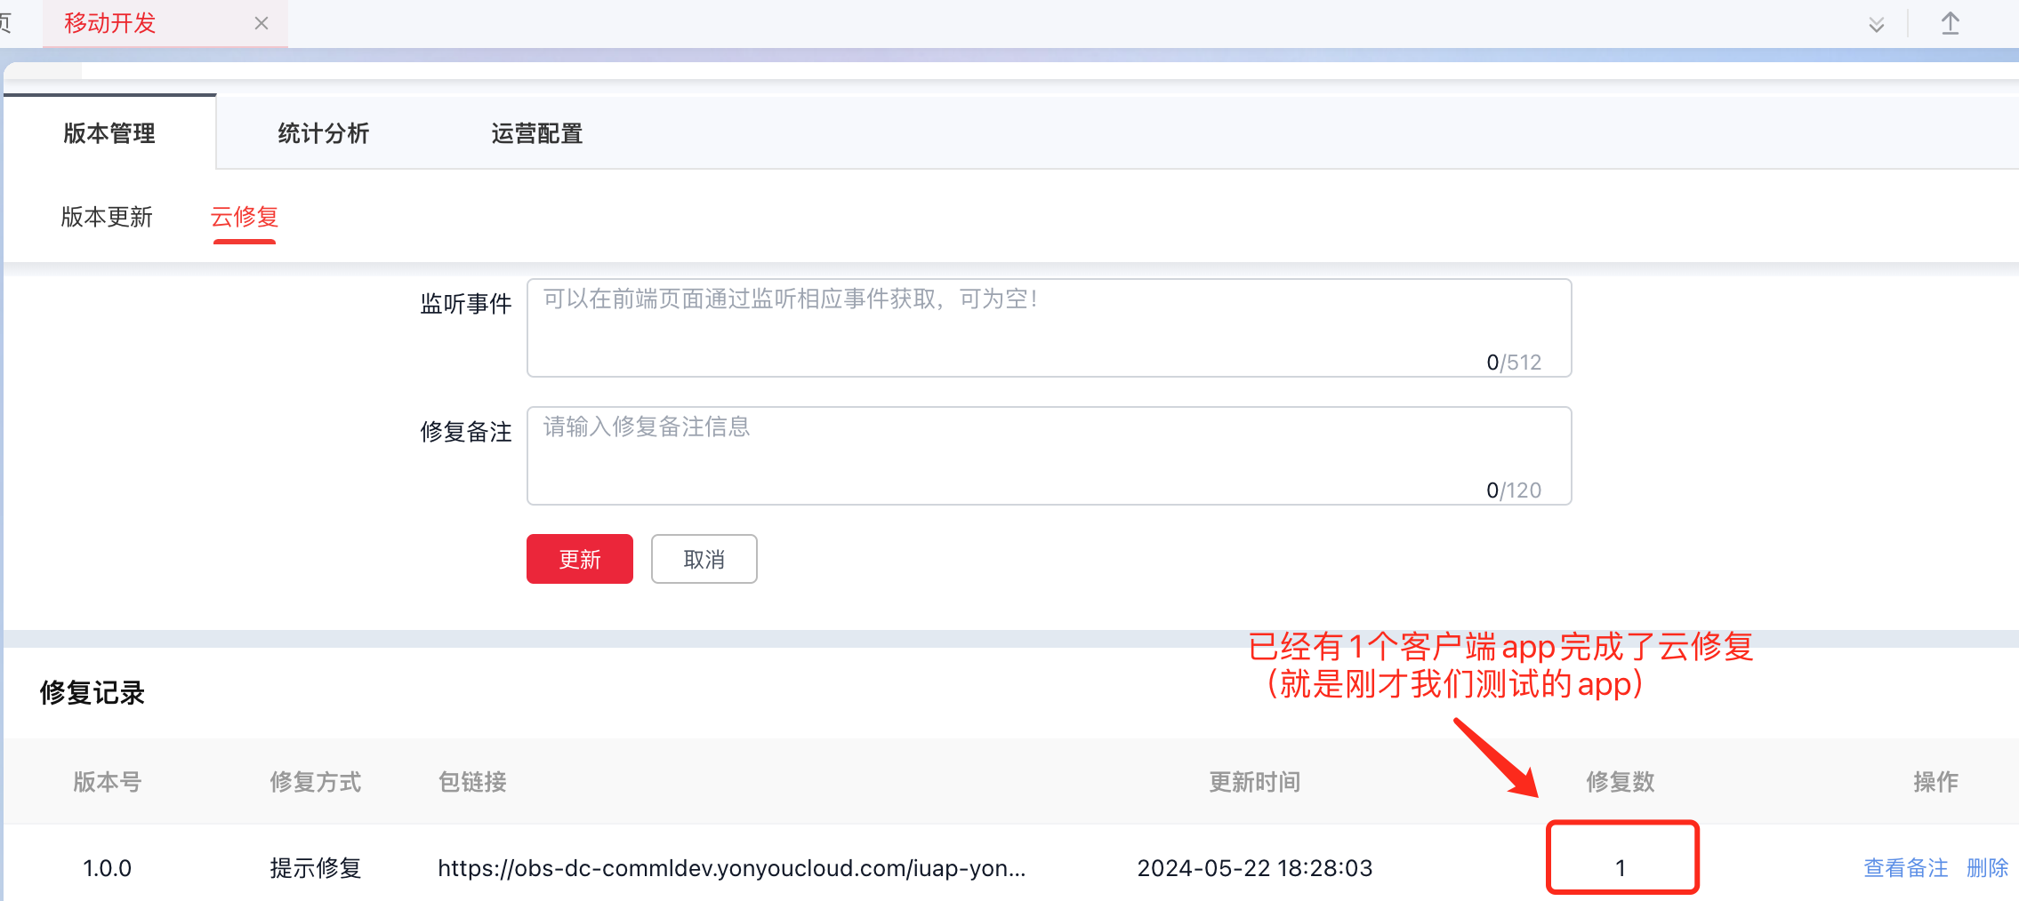Select the version number 1.0.0 cell
This screenshot has height=901, width=2019.
click(x=107, y=868)
